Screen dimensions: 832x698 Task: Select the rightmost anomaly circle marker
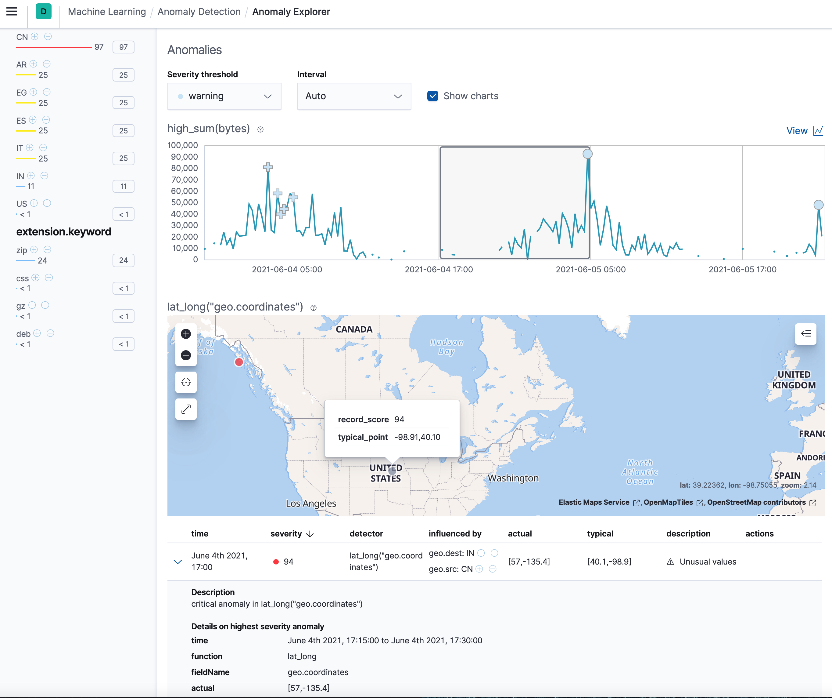818,205
